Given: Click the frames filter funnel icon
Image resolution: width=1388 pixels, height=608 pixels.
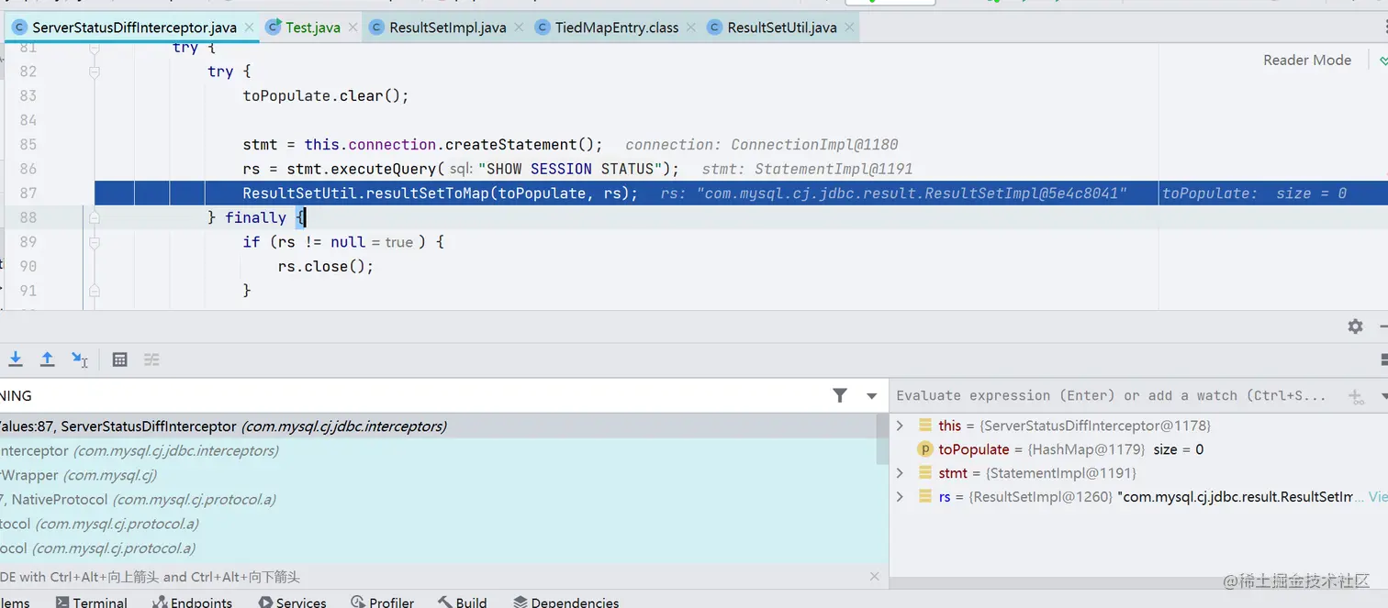Looking at the screenshot, I should 840,395.
